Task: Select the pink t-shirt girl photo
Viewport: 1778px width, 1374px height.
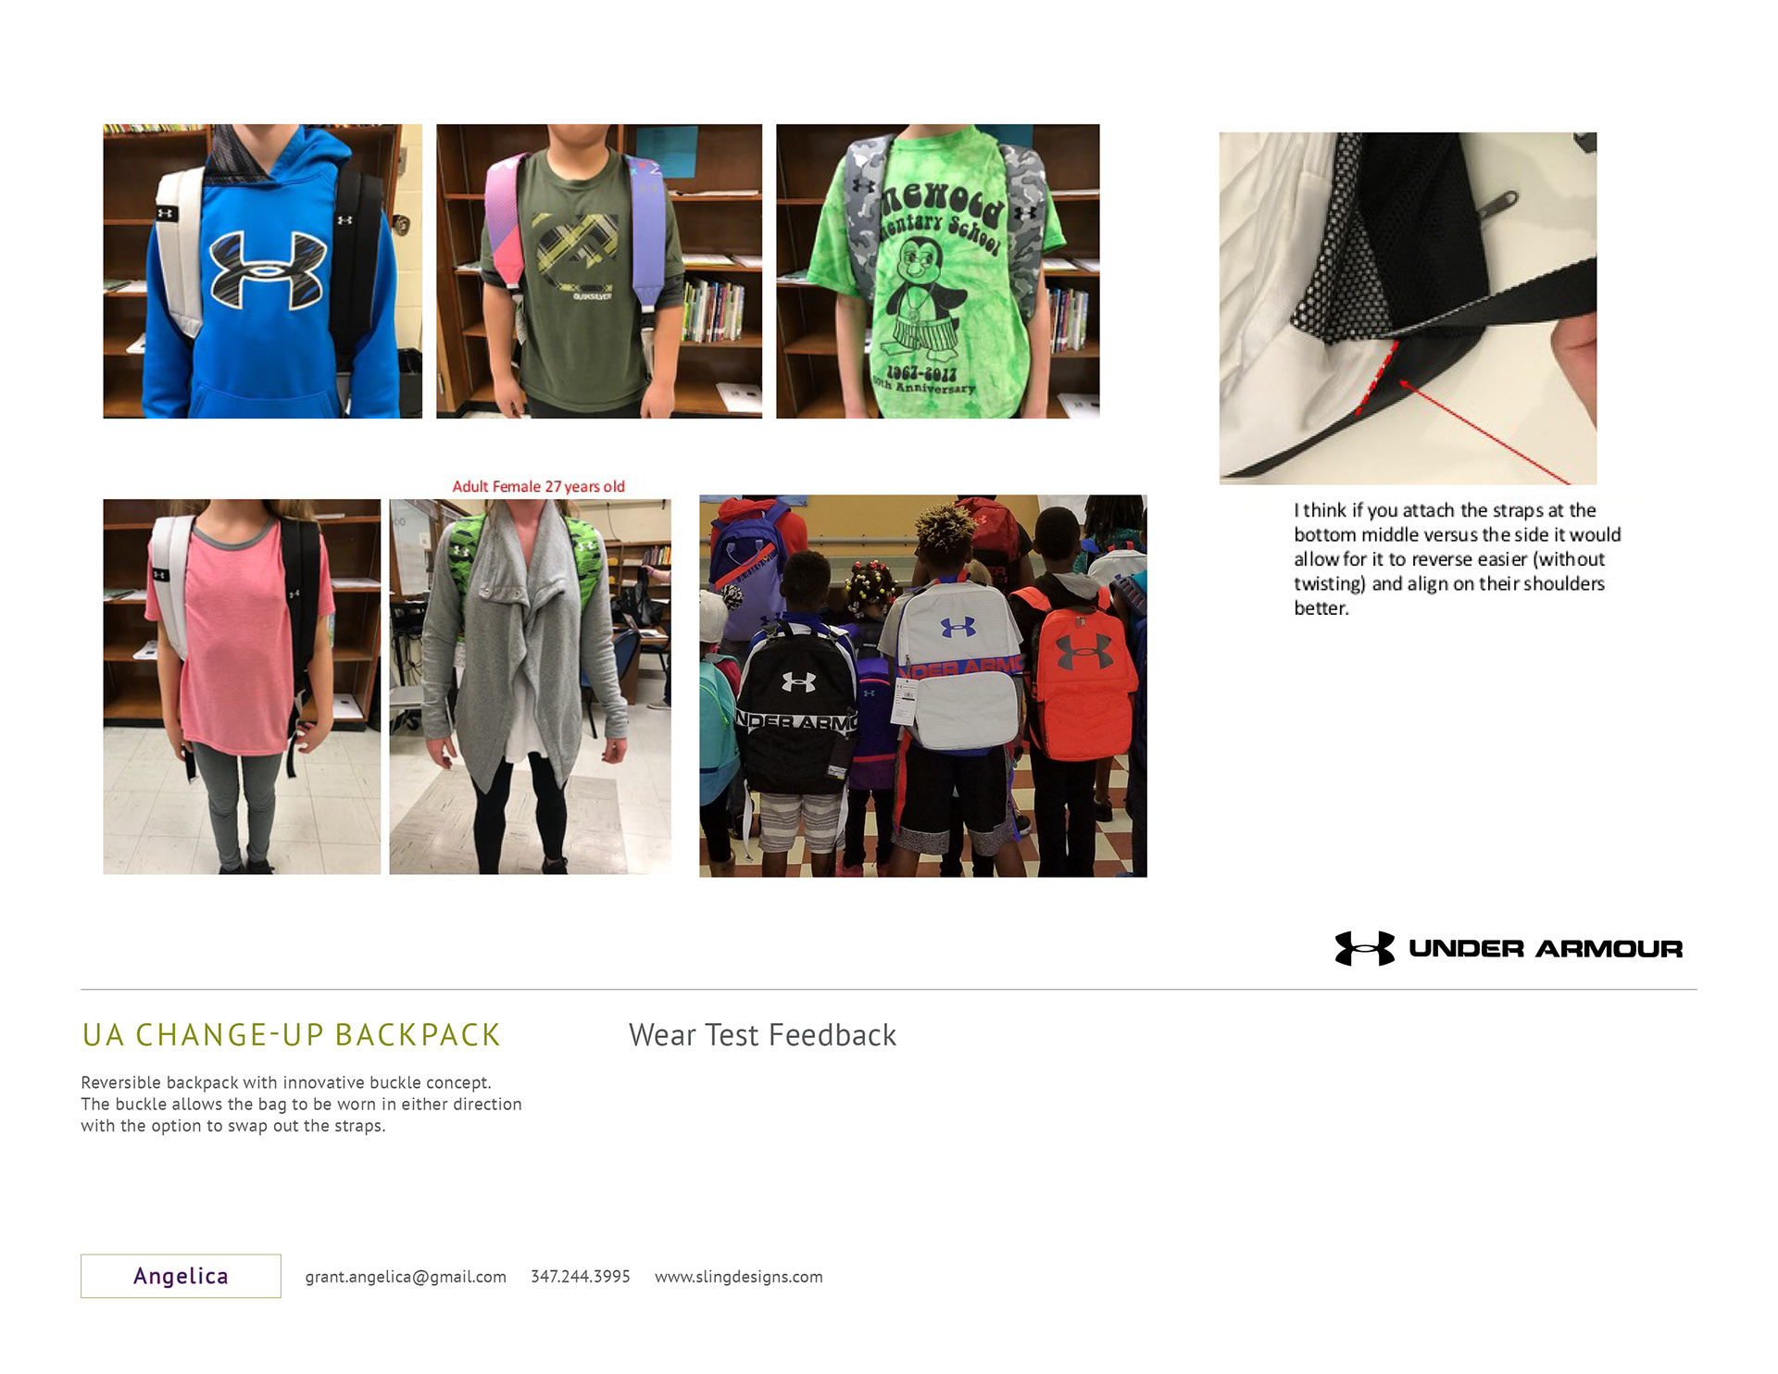Action: 242,686
